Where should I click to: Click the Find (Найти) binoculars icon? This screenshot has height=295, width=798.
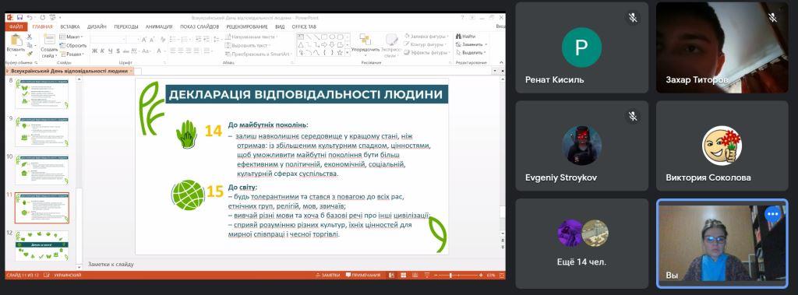pyautogui.click(x=458, y=36)
